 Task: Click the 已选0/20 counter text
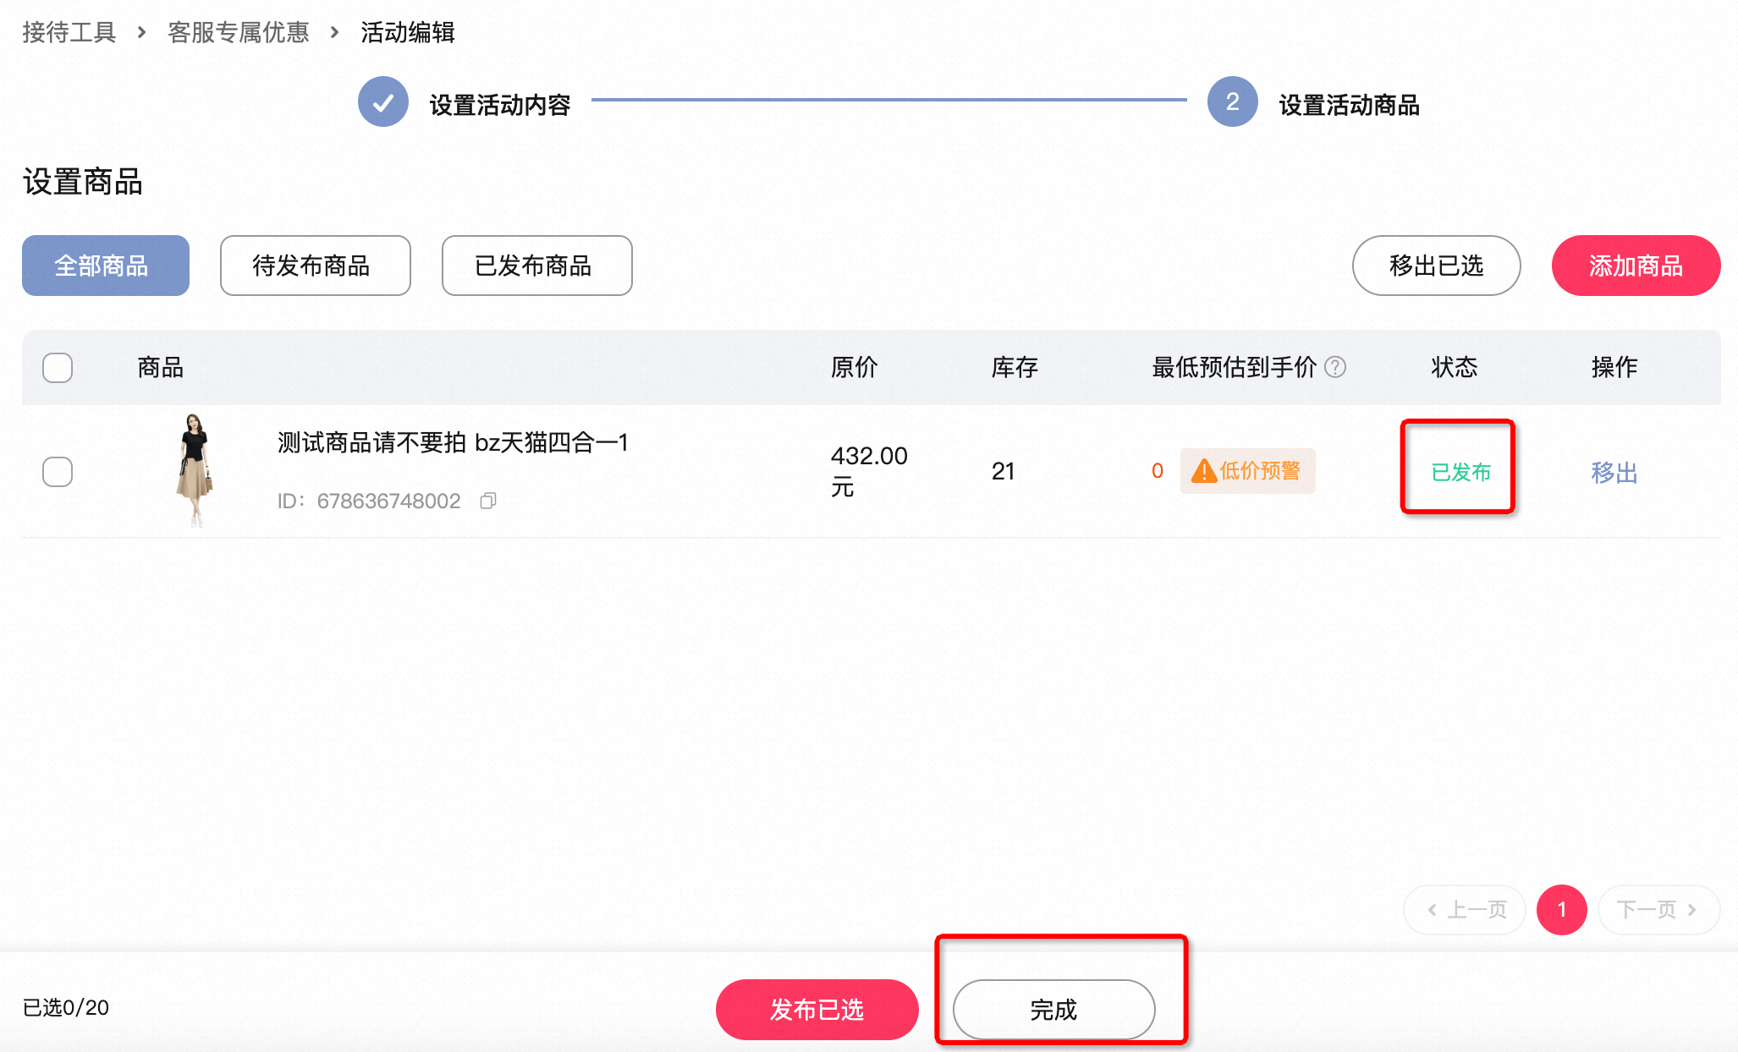point(66,1007)
